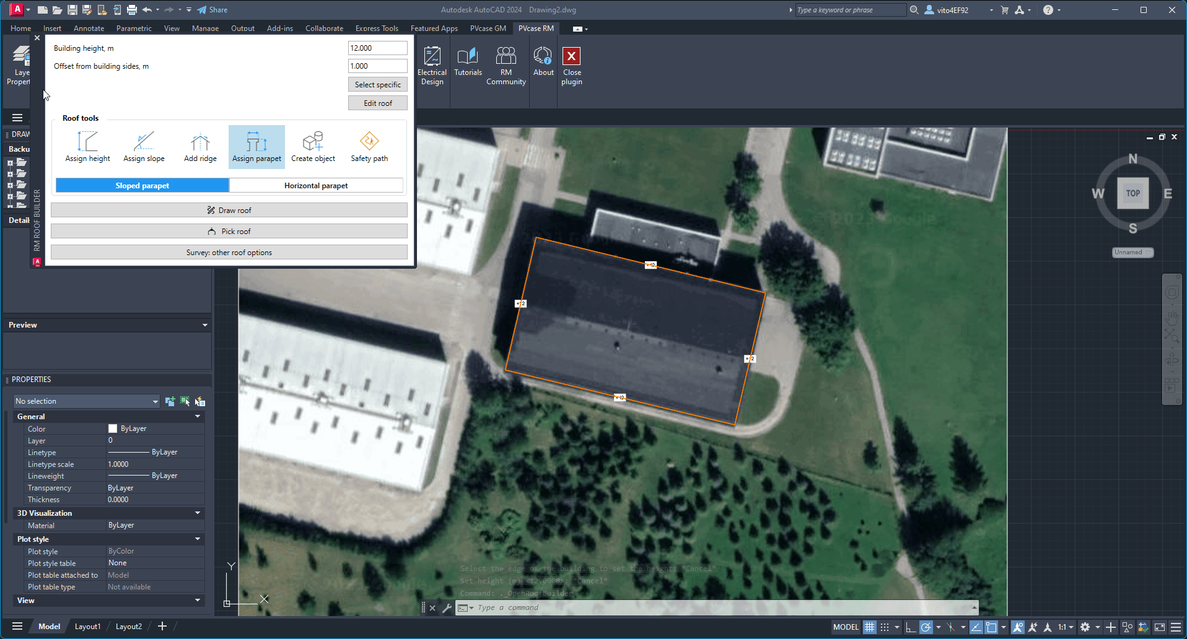
Task: Toggle Object snap tracking in the status bar
Action: [976, 627]
